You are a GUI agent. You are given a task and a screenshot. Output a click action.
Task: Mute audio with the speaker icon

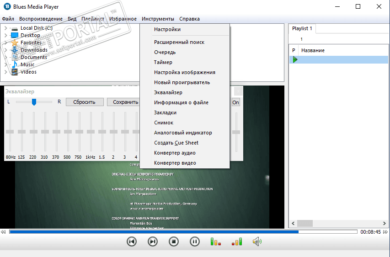257,241
